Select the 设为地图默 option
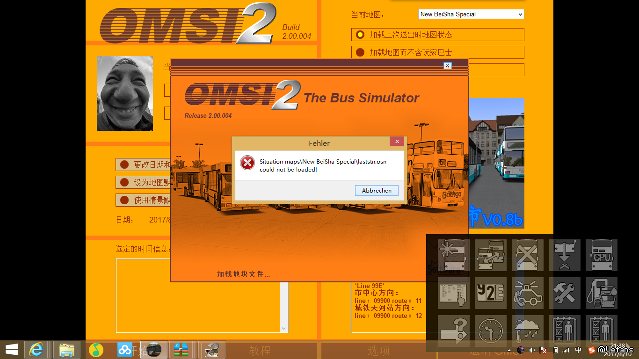Image resolution: width=639 pixels, height=359 pixels. coord(143,182)
